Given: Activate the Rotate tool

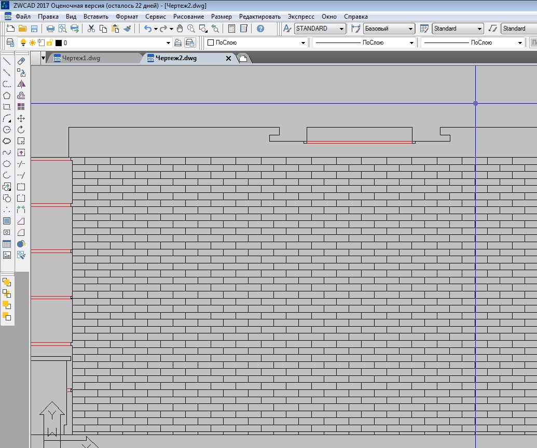Looking at the screenshot, I should coord(21,130).
